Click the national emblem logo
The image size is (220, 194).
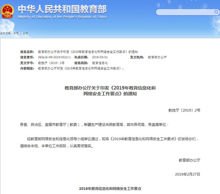(x=7, y=11)
